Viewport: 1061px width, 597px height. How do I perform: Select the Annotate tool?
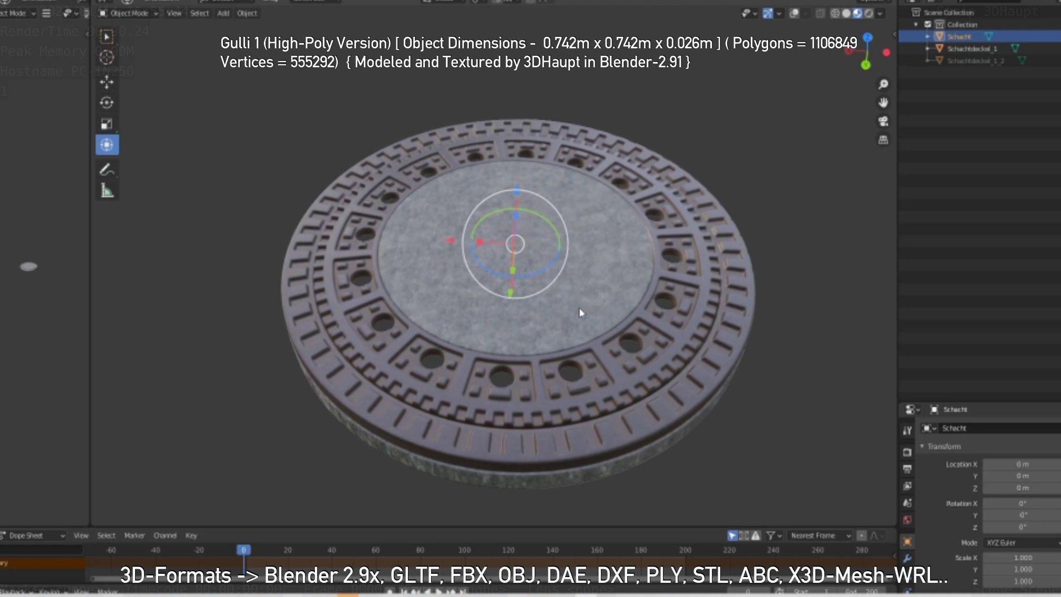coord(107,170)
